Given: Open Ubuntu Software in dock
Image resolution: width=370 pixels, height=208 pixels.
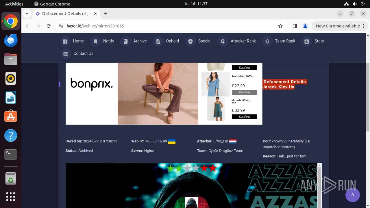Looking at the screenshot, I should click(11, 116).
